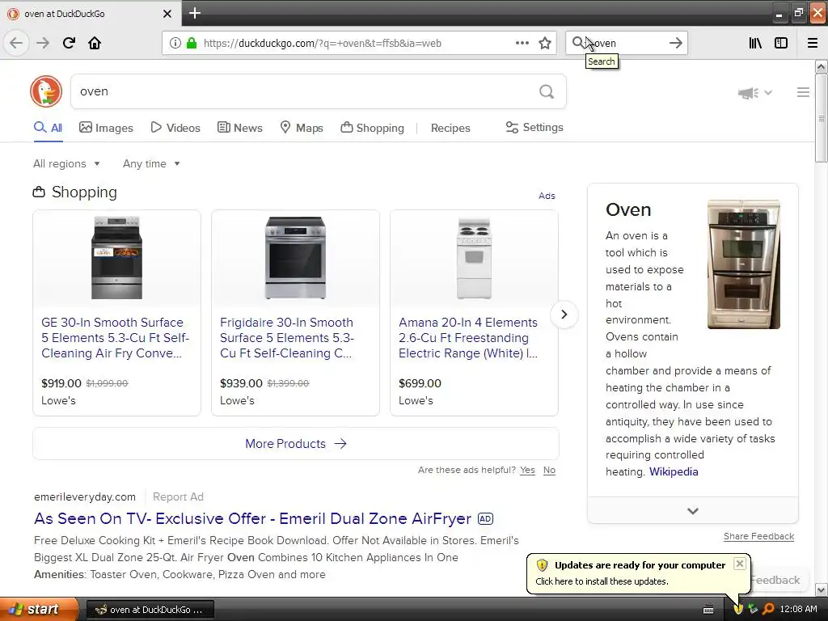Open the DuckDuckGo megaphone dropdown
This screenshot has width=828, height=621.
[x=754, y=93]
